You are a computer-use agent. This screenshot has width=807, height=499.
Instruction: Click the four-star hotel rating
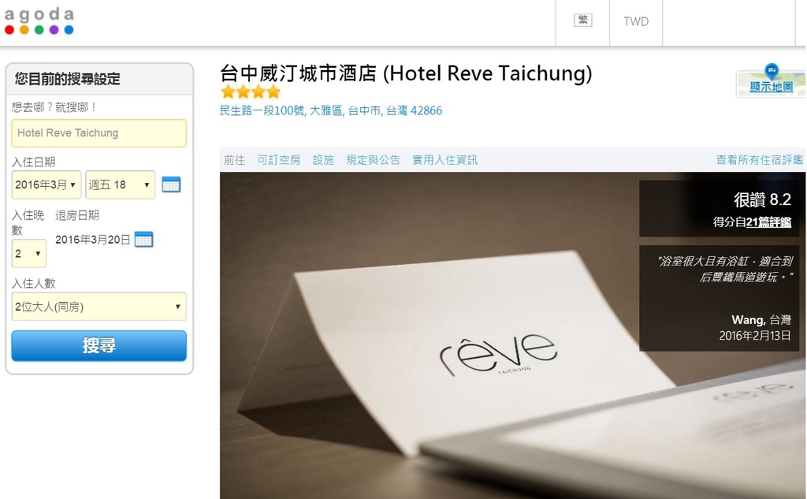coord(250,92)
